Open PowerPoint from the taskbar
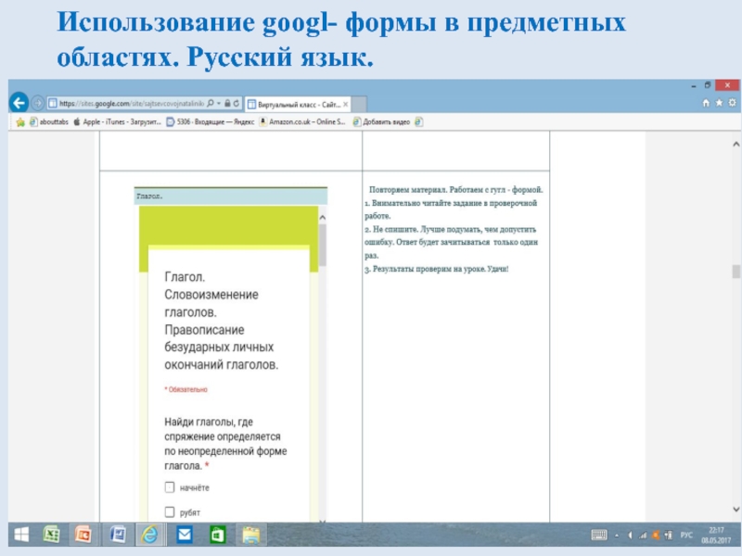This screenshot has width=742, height=556. point(83,535)
